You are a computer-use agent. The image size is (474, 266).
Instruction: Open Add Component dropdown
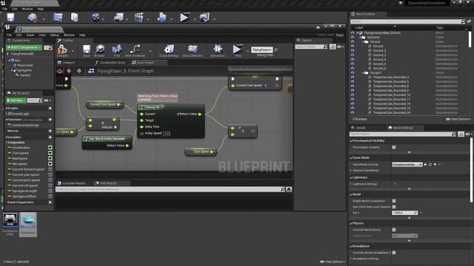tap(24, 47)
